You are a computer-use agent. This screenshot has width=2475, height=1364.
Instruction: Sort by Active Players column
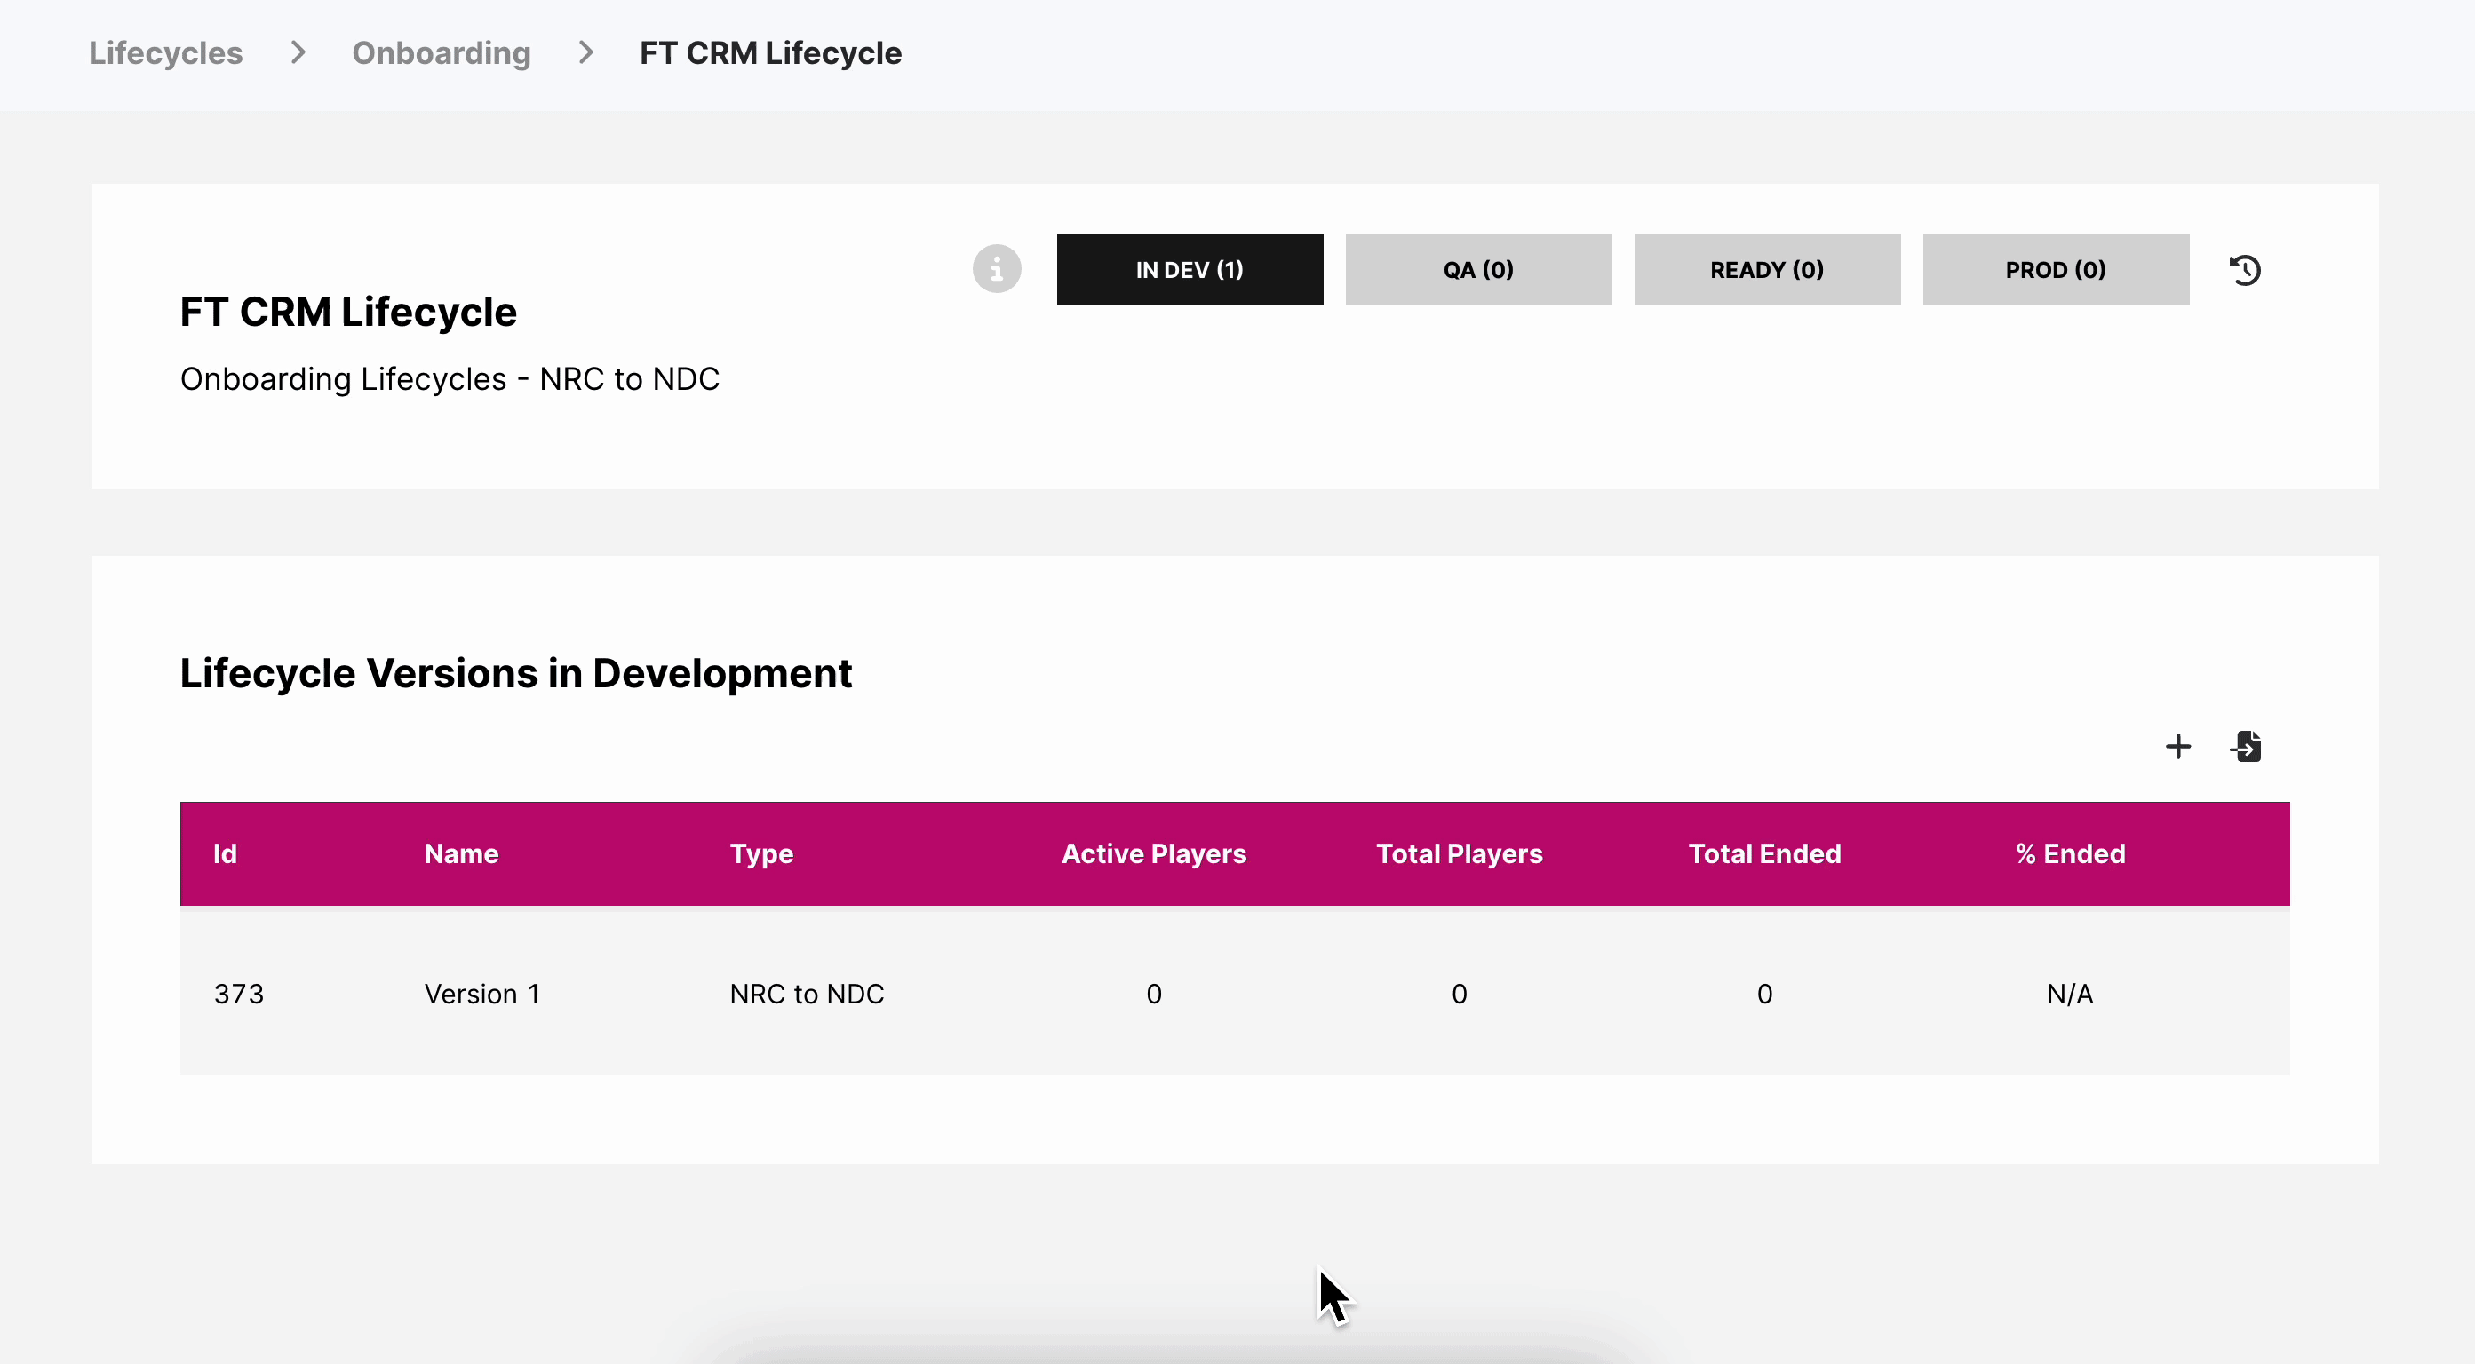click(x=1153, y=854)
